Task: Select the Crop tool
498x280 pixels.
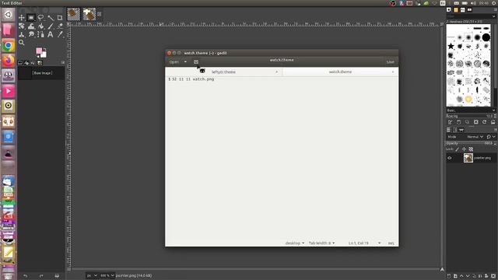Action: click(x=60, y=18)
